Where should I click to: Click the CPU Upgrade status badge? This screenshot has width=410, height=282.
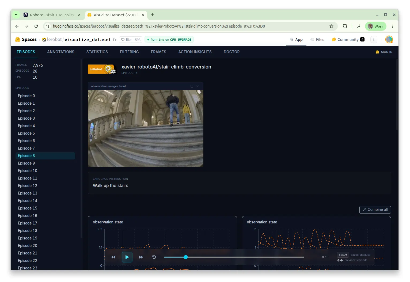pos(169,40)
